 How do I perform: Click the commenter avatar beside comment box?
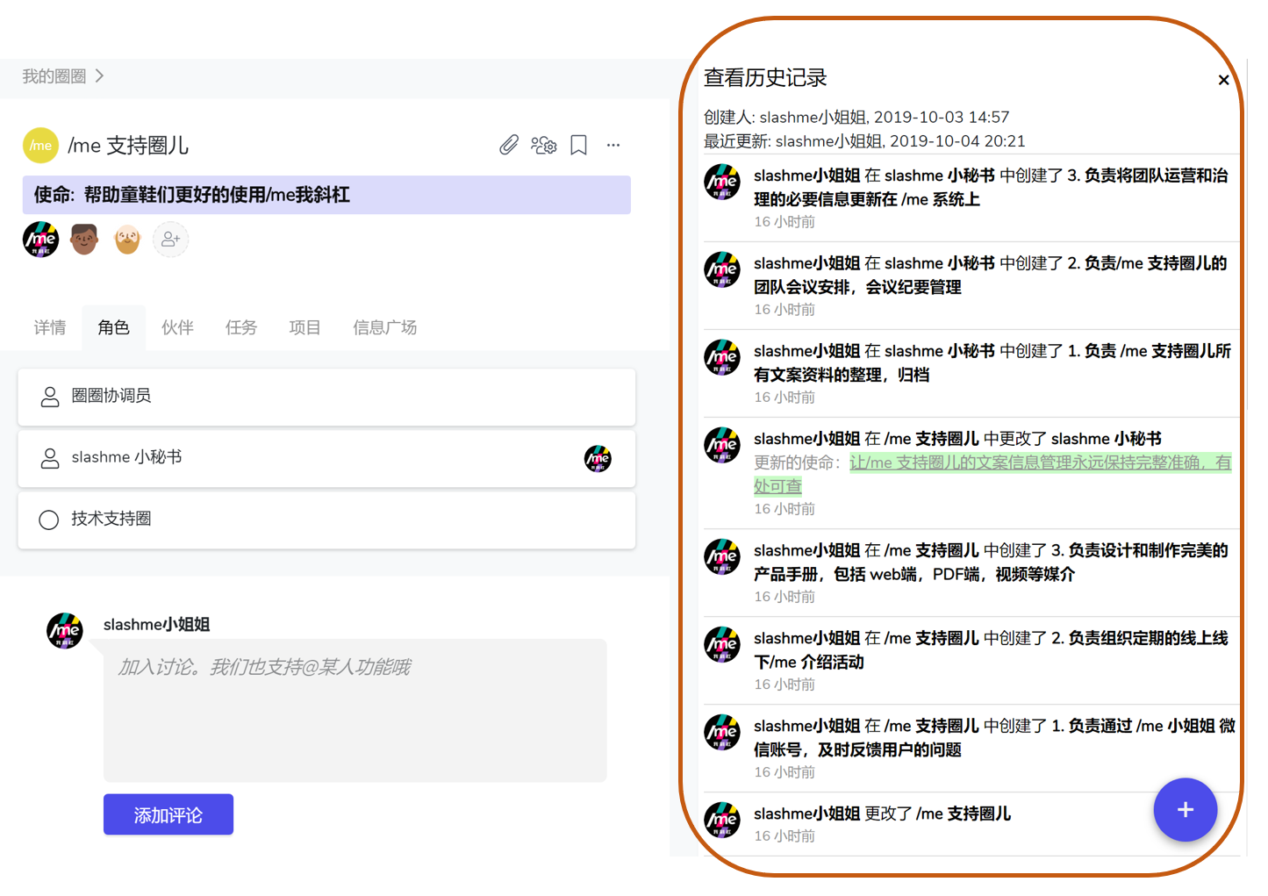point(65,631)
